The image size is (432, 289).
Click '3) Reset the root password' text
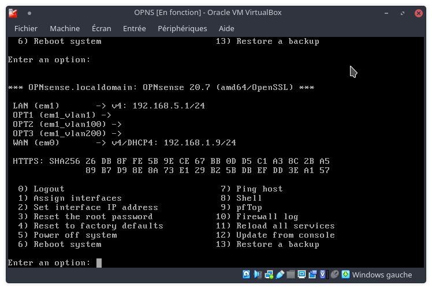click(x=85, y=217)
